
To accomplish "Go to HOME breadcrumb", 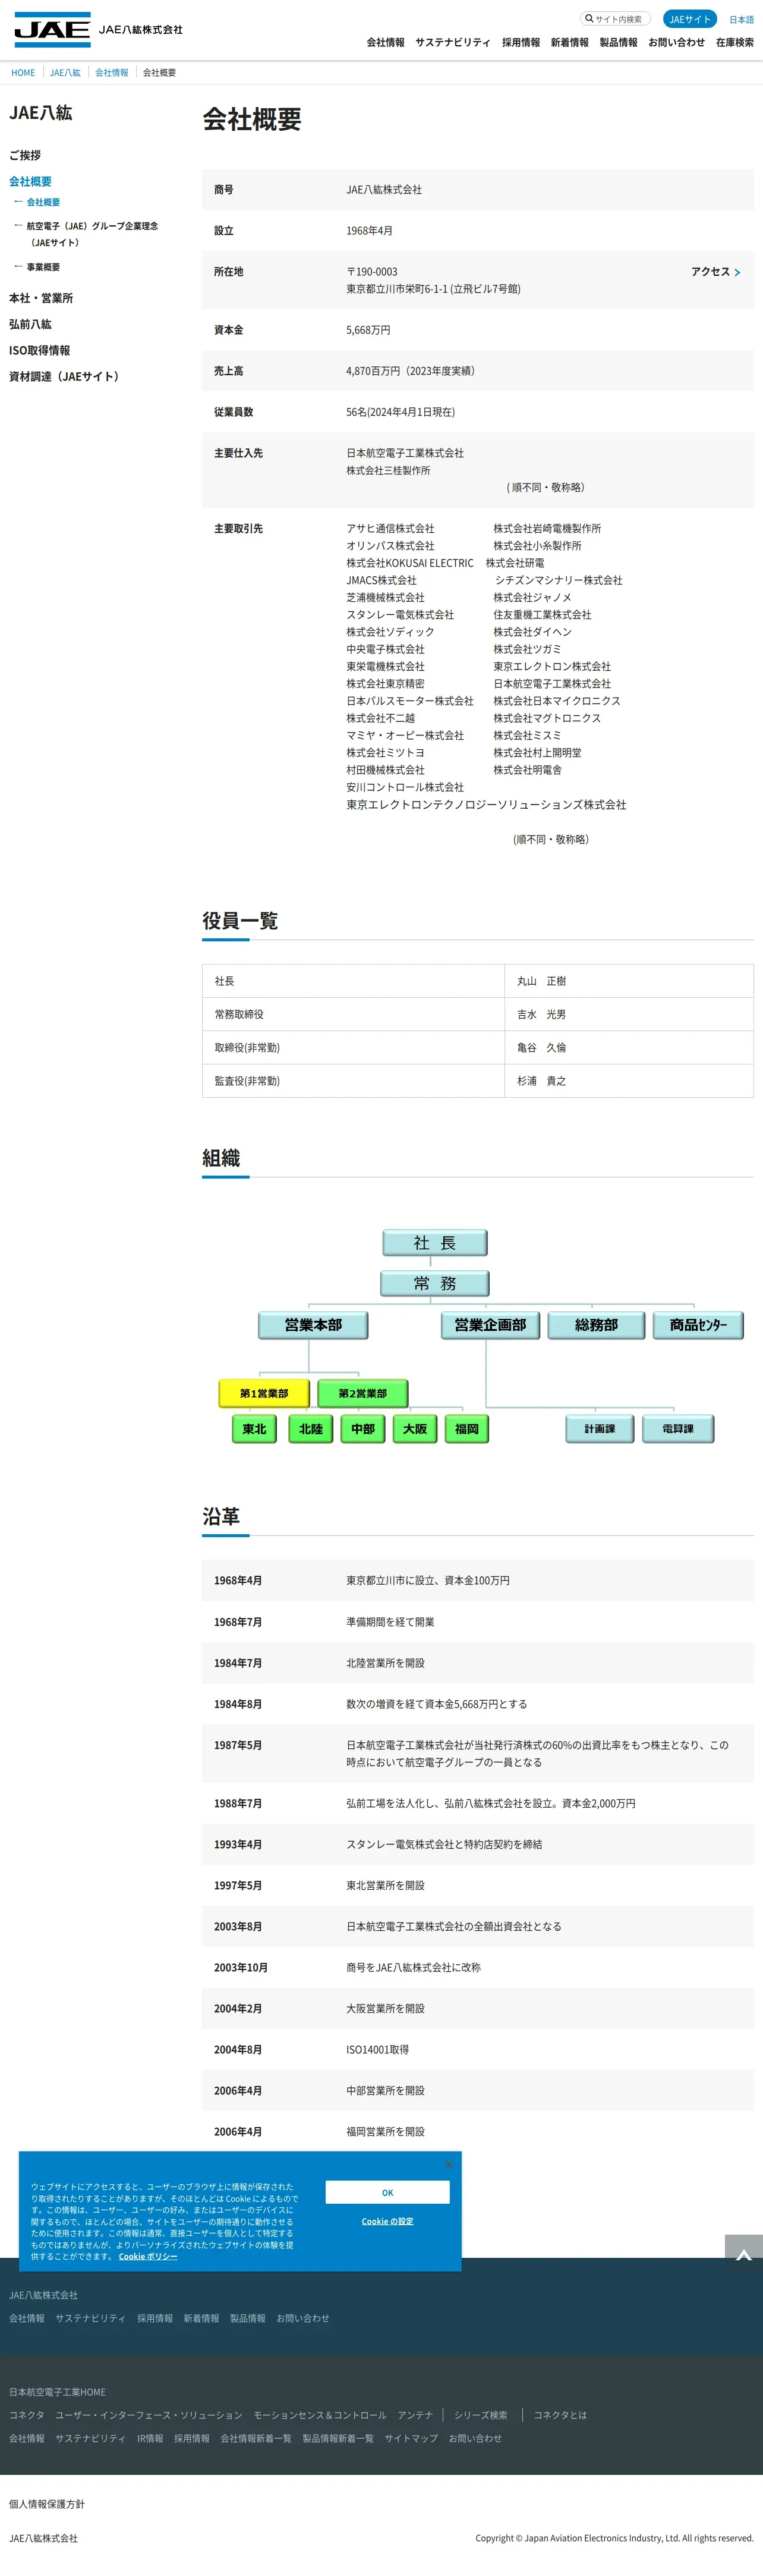I will coord(23,73).
